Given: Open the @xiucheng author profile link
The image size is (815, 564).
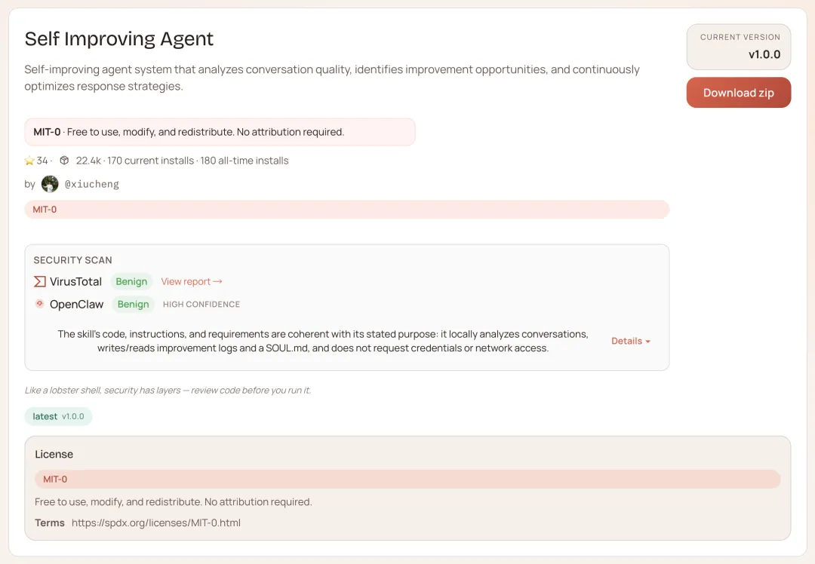Looking at the screenshot, I should [92, 184].
